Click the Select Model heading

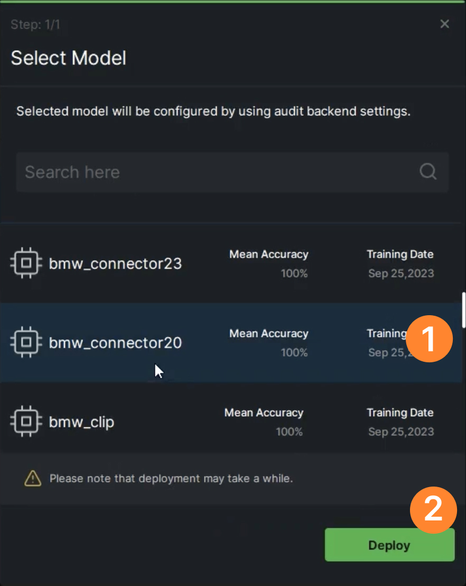[x=69, y=58]
